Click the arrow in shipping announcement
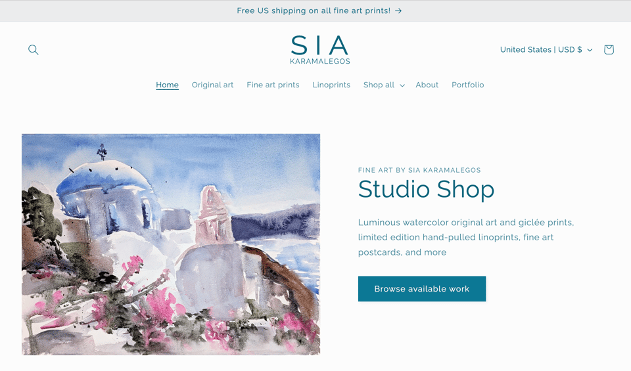The image size is (631, 371). (398, 11)
